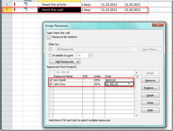Open the All Resources filter dropdown
The width and height of the screenshot is (173, 131).
pos(136,49)
